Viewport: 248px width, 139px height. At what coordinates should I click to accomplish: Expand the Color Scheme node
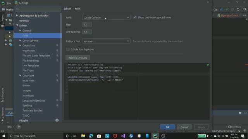pyautogui.click(x=20, y=41)
